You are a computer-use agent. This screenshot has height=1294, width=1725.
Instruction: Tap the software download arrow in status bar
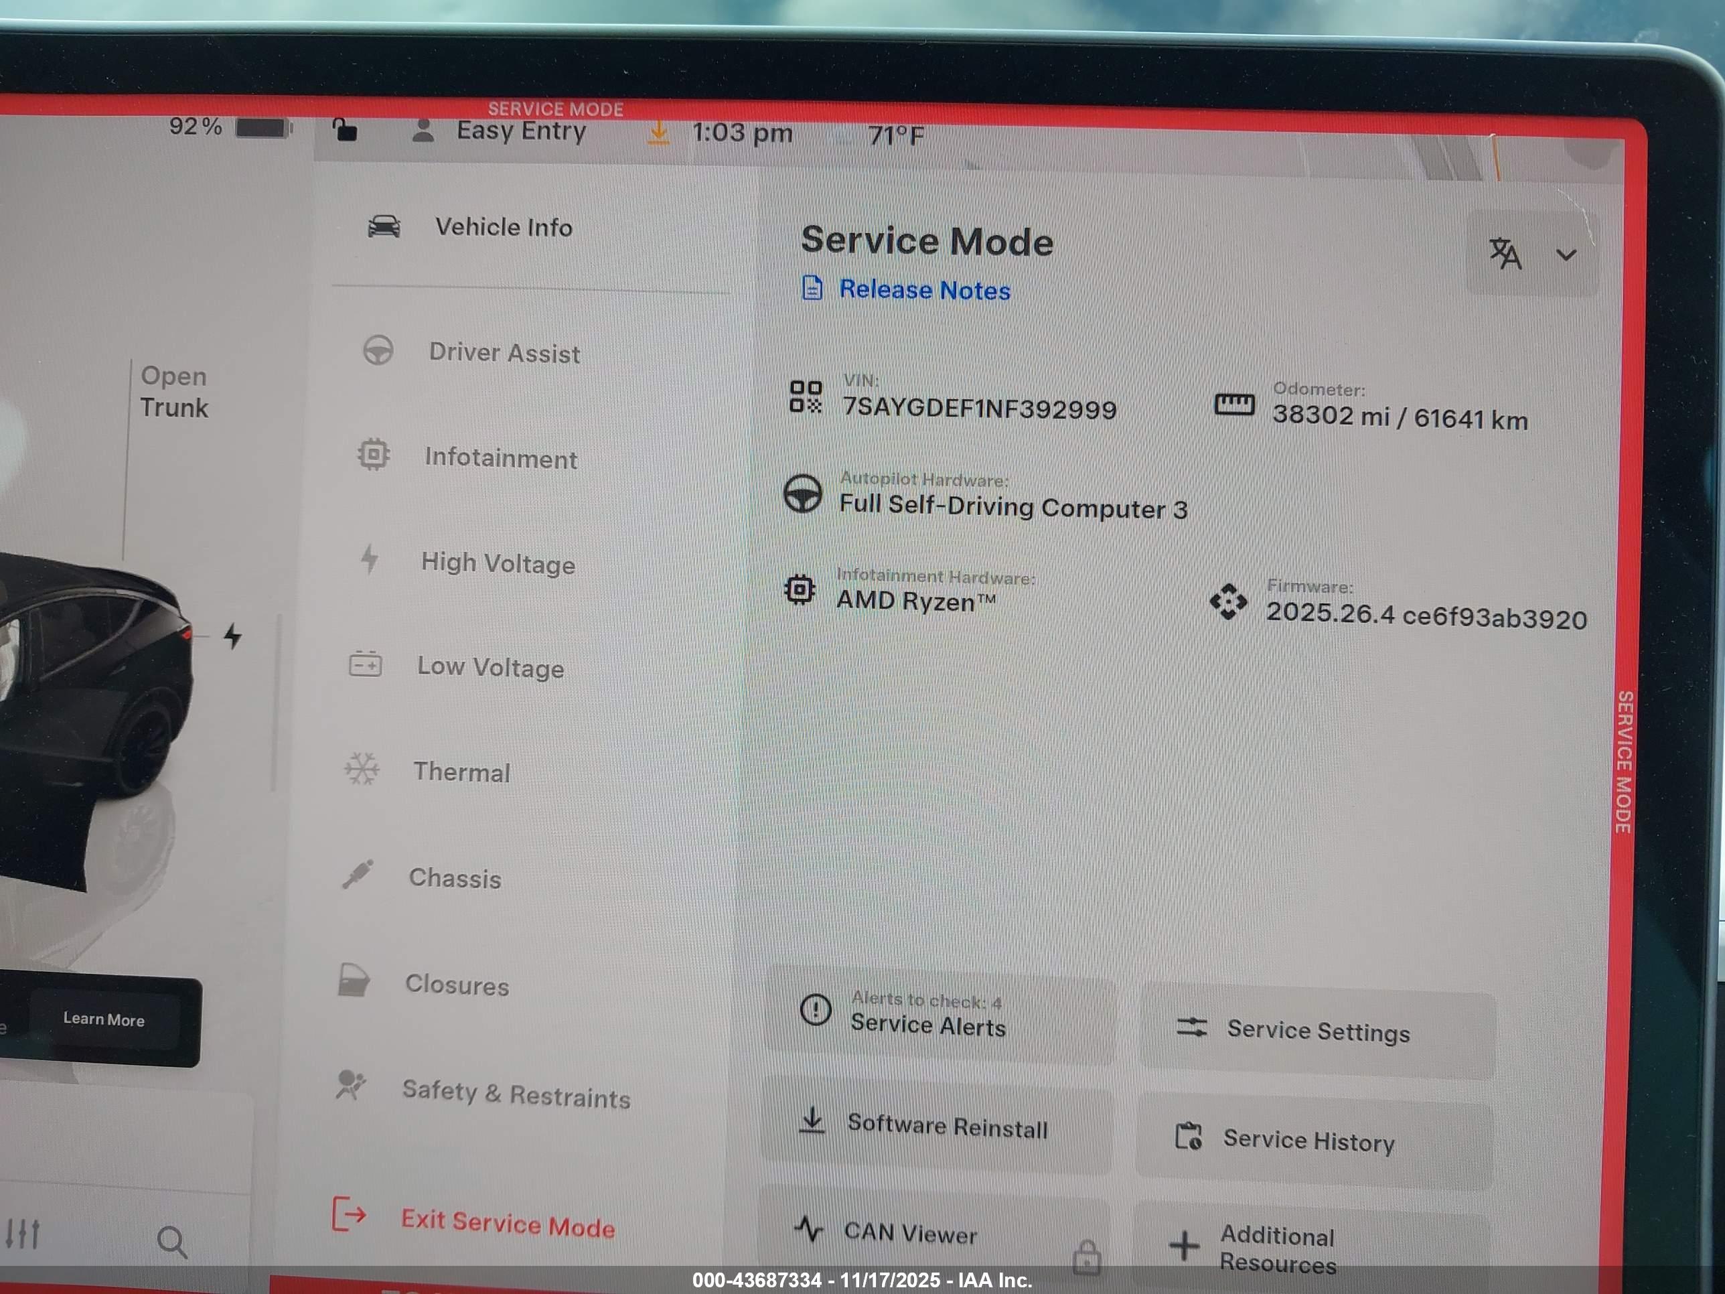[659, 133]
